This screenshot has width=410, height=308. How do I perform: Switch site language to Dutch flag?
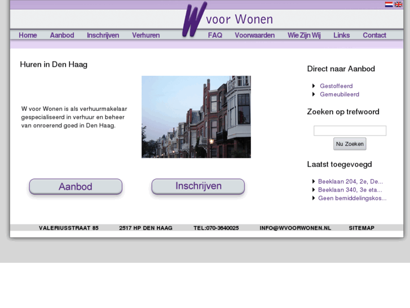[x=389, y=5]
